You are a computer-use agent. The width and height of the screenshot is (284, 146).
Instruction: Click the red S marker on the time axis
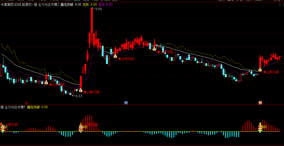pos(27,103)
